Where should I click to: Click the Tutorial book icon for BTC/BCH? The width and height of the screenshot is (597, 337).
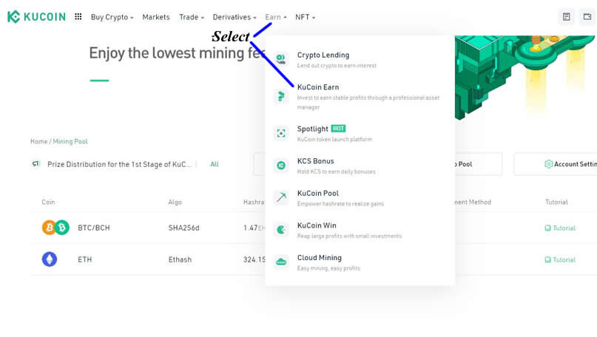(547, 228)
